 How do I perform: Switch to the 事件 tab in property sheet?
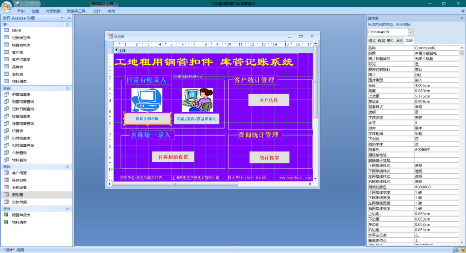pos(390,41)
